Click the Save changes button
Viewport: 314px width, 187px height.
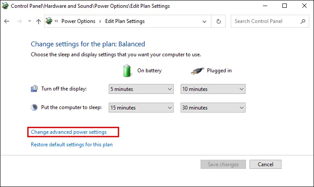coord(223,164)
